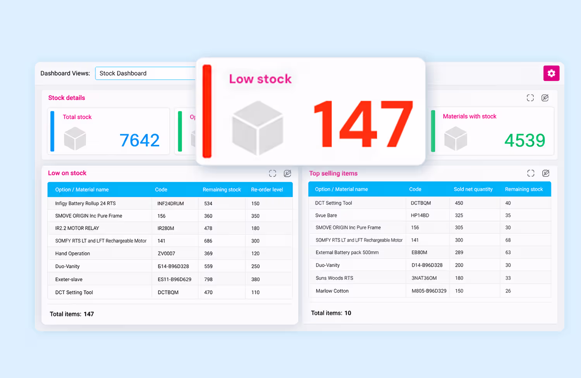Image resolution: width=581 pixels, height=378 pixels.
Task: Click the Low stock 147 card
Action: [x=311, y=111]
